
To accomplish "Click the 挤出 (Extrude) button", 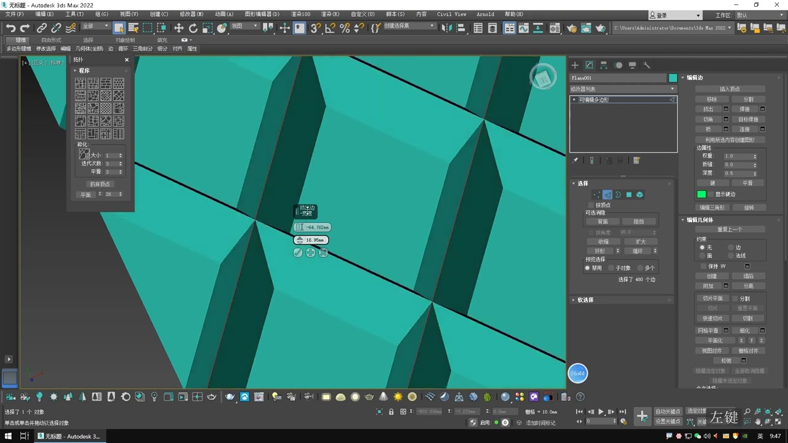I will point(709,109).
